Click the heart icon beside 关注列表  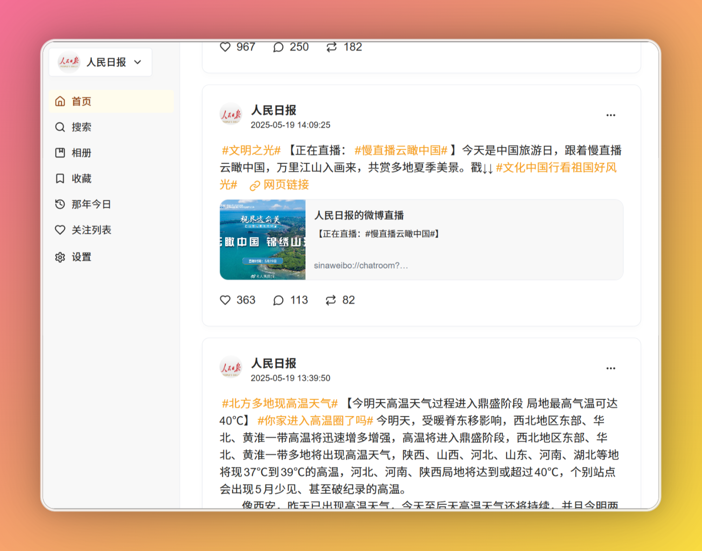(60, 230)
